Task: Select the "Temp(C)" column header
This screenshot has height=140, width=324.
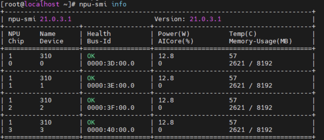Action: 243,34
